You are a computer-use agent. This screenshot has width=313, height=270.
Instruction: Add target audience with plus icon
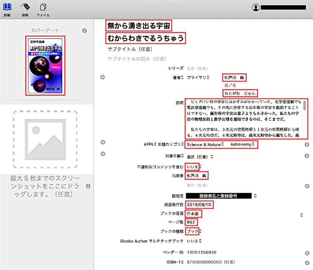click(103, 154)
